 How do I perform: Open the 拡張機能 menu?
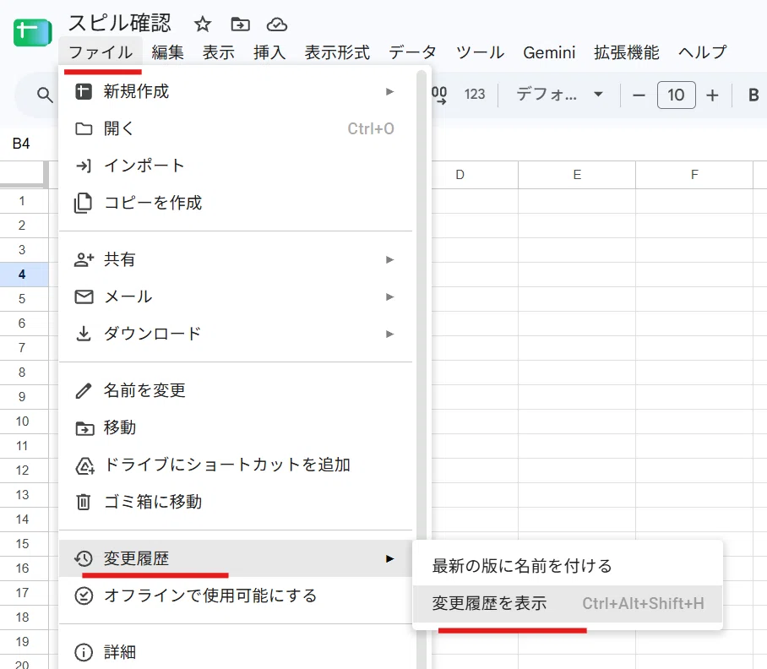627,52
